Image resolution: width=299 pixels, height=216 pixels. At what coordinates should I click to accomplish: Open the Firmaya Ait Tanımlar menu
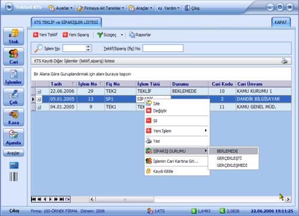(100, 8)
